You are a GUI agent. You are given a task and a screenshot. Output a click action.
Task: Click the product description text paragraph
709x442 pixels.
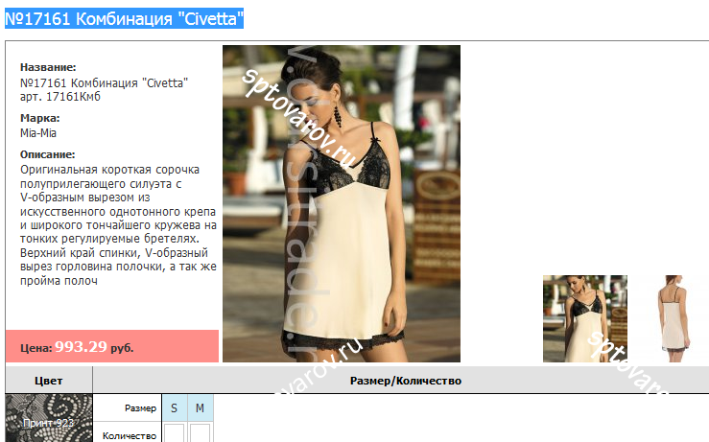click(x=118, y=224)
